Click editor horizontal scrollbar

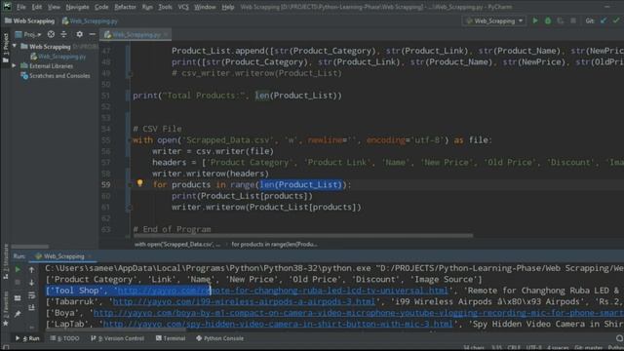[302, 236]
